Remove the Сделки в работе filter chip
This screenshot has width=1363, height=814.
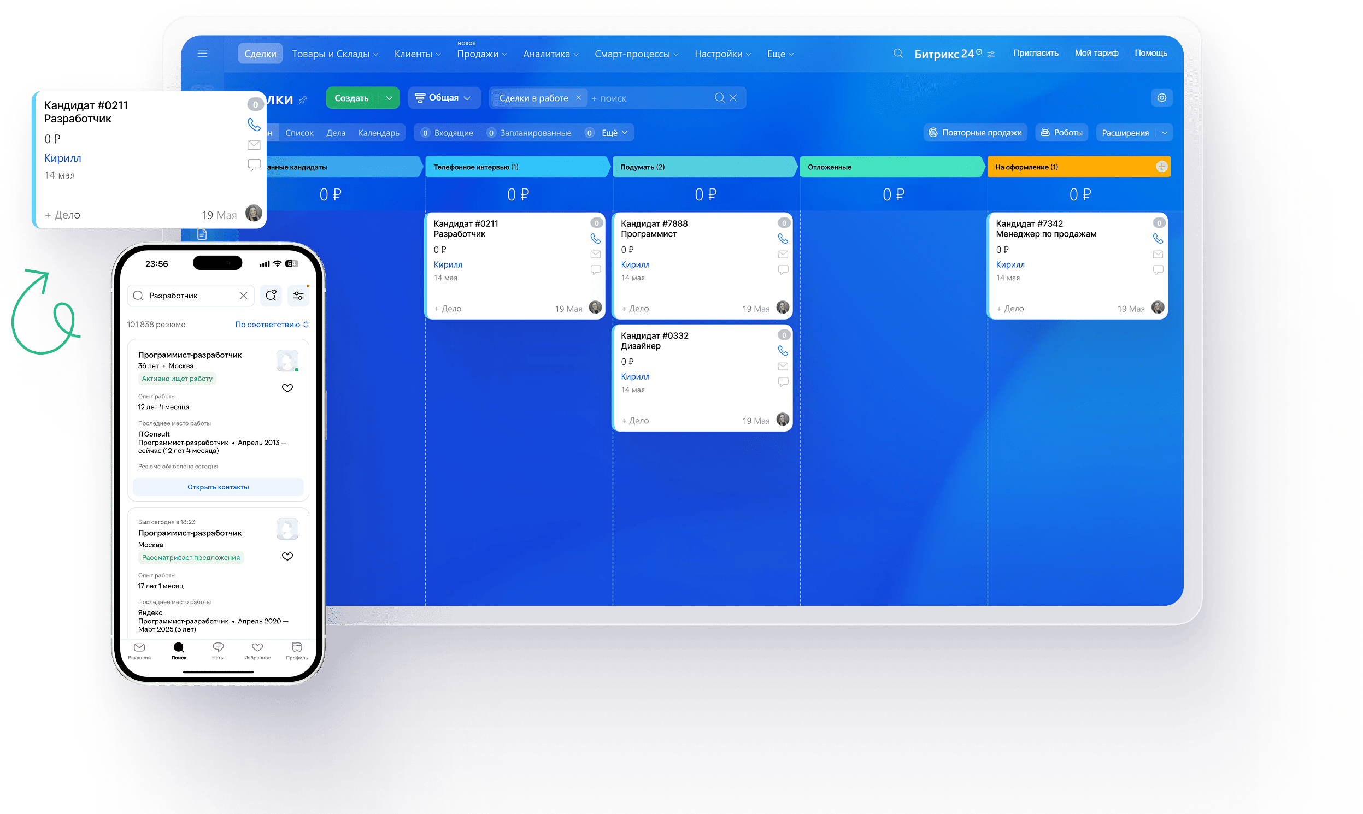coord(578,98)
